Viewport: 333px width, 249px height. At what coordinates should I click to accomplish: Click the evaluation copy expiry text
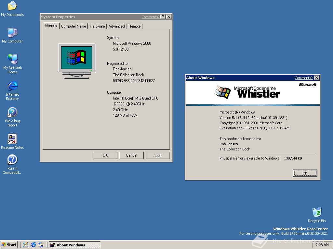tap(254, 128)
